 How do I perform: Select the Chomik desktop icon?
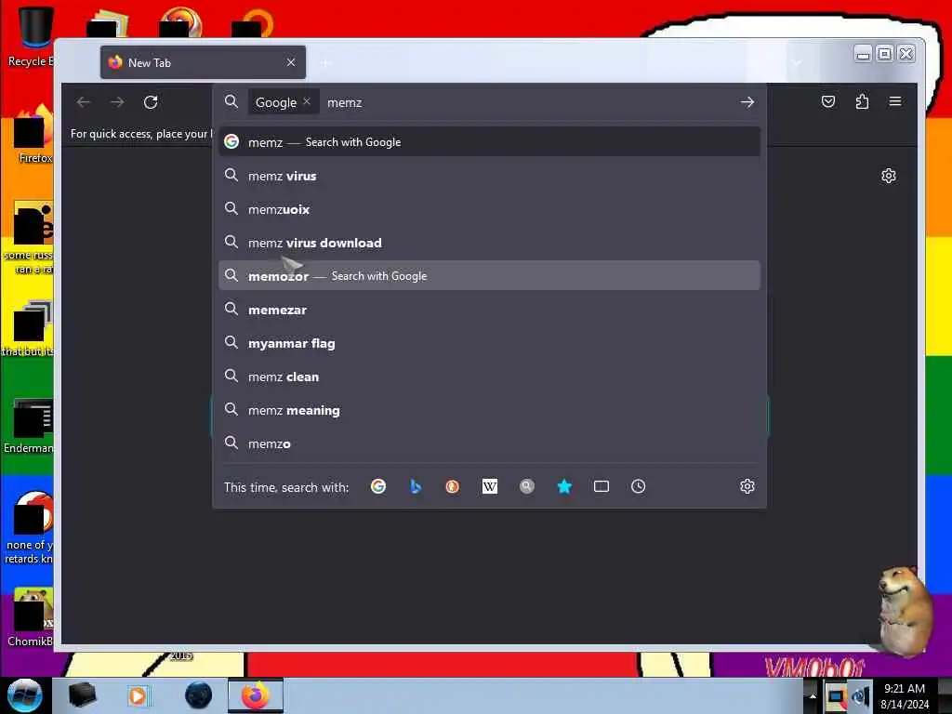point(32,616)
